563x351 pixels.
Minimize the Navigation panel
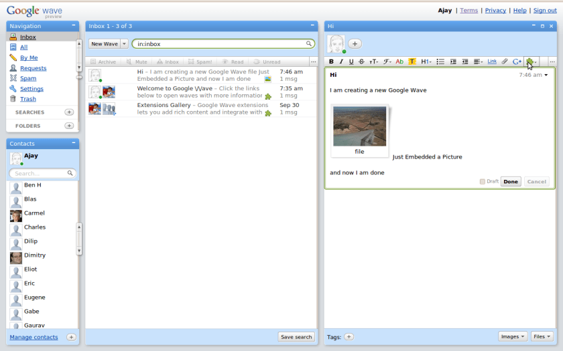74,25
